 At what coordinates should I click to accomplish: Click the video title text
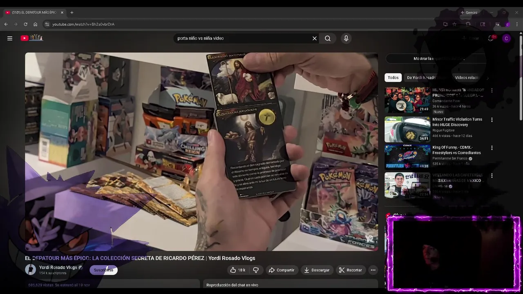(140, 258)
